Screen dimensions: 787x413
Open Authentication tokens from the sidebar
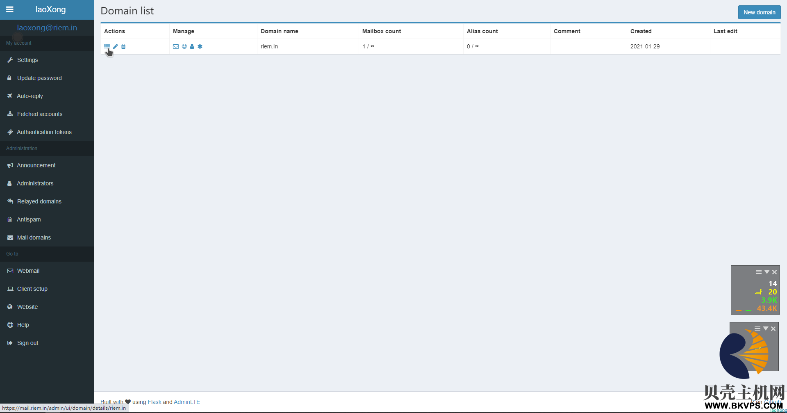point(44,132)
